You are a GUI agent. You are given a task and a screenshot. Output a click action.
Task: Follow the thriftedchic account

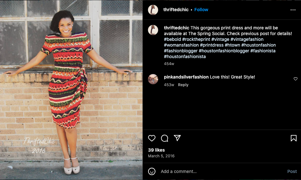(201, 10)
